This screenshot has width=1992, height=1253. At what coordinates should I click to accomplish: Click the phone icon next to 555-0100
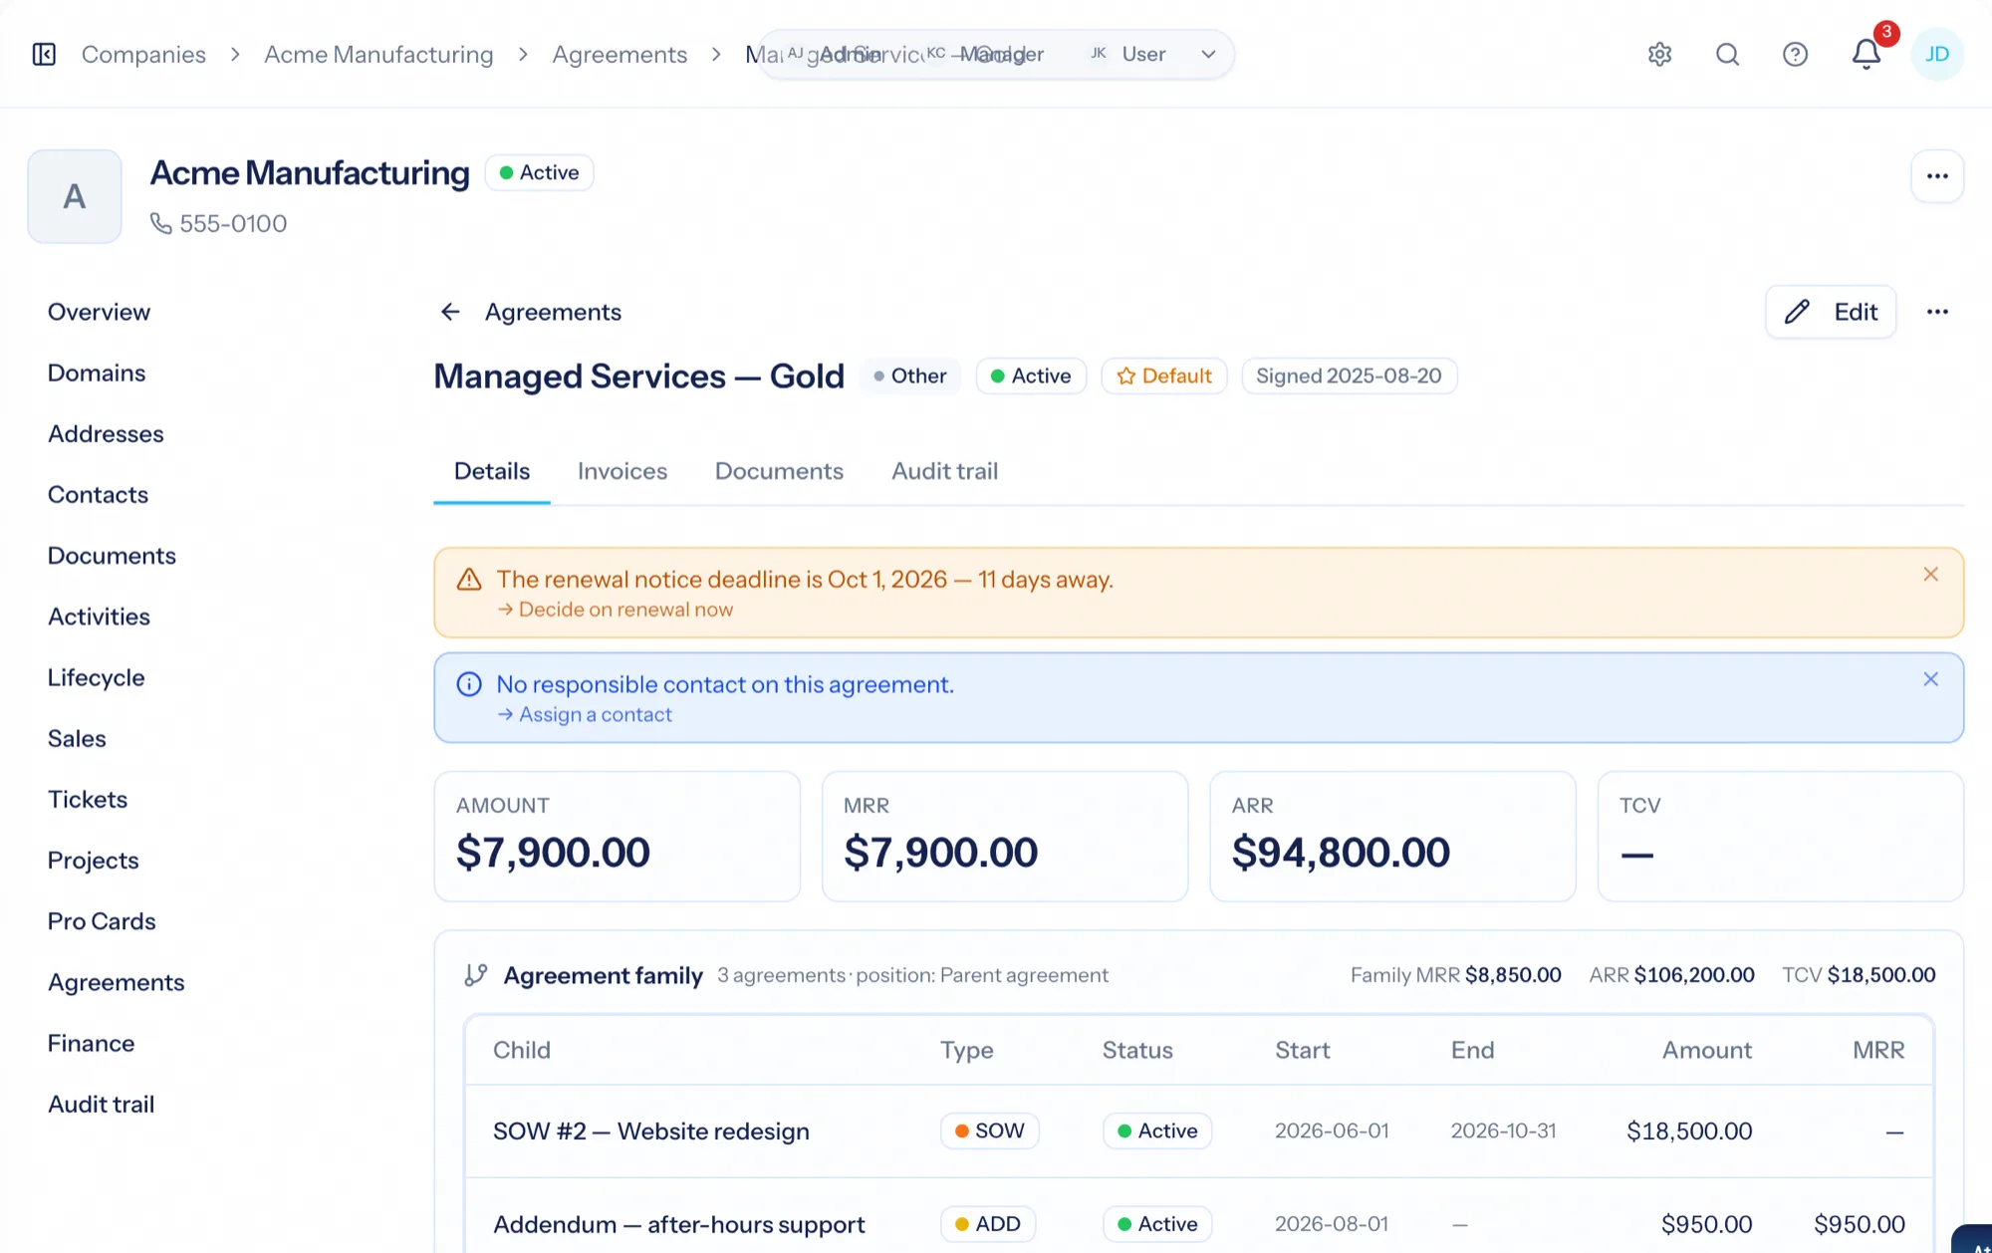160,223
